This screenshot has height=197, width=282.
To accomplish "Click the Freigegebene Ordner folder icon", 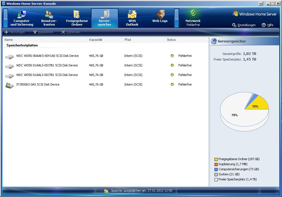I will click(x=77, y=14).
